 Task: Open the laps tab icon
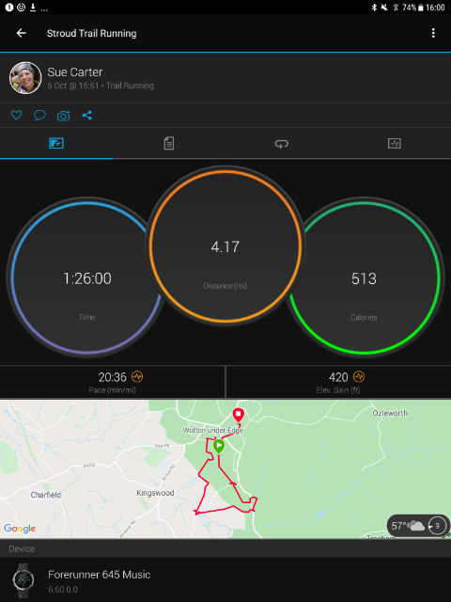282,144
